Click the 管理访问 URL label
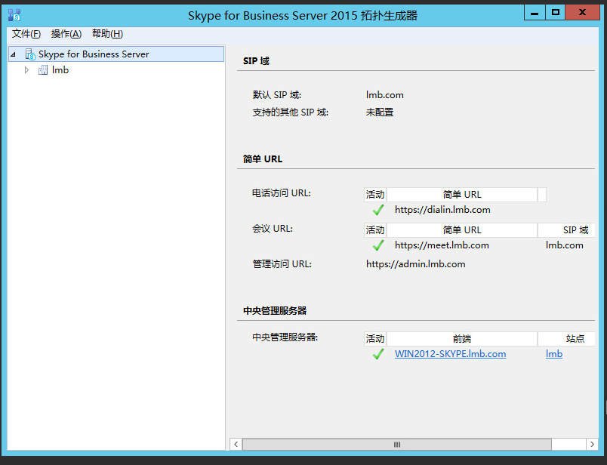 coord(282,264)
